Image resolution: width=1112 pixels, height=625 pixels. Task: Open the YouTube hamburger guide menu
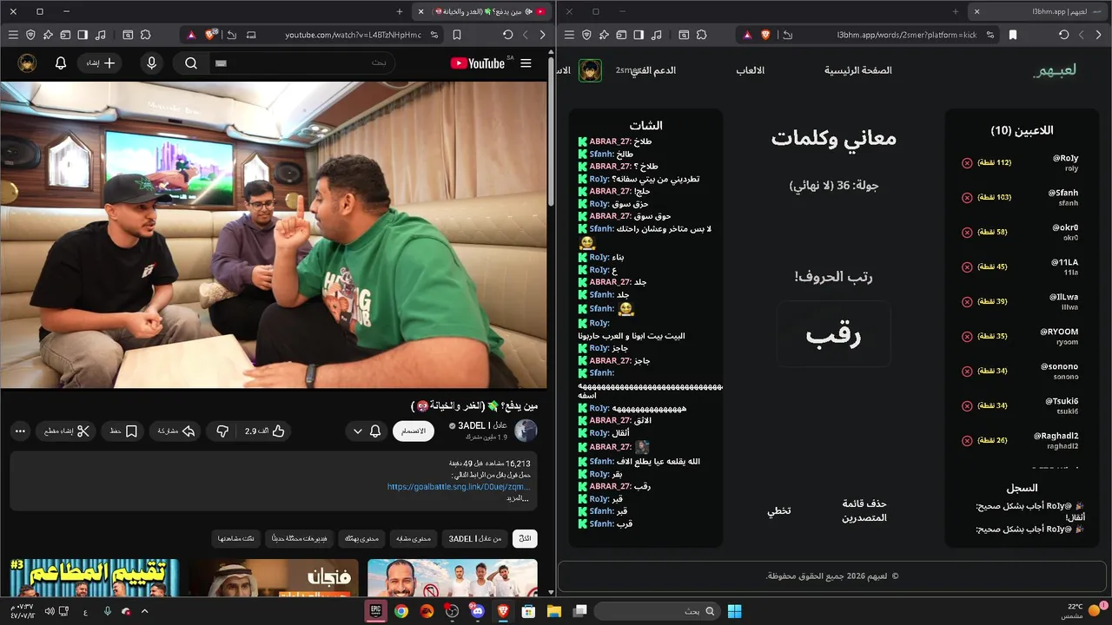(x=526, y=63)
